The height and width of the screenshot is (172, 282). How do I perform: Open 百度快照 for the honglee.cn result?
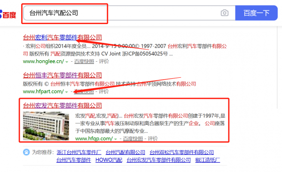point(84,61)
